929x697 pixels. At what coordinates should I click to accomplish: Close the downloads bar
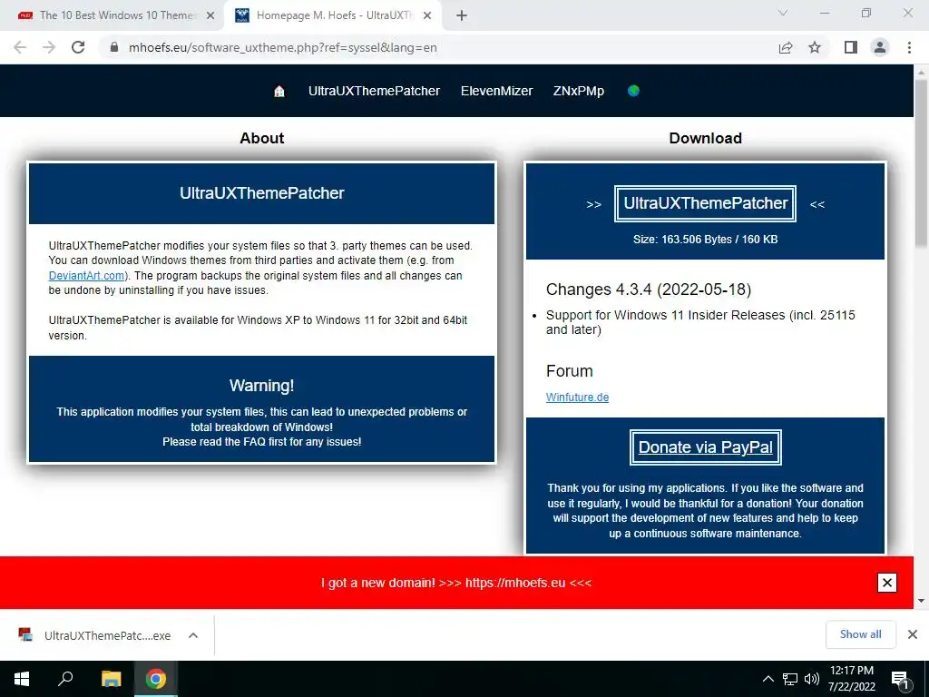[x=913, y=634]
